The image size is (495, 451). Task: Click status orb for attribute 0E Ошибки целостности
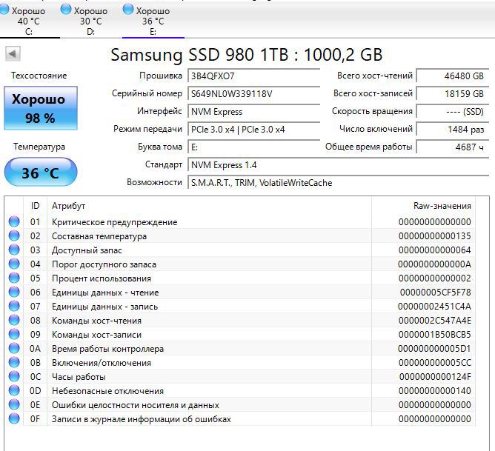14,404
